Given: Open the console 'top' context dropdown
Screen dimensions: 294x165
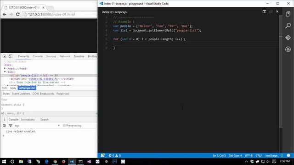Looking at the screenshot, I should [37, 126].
